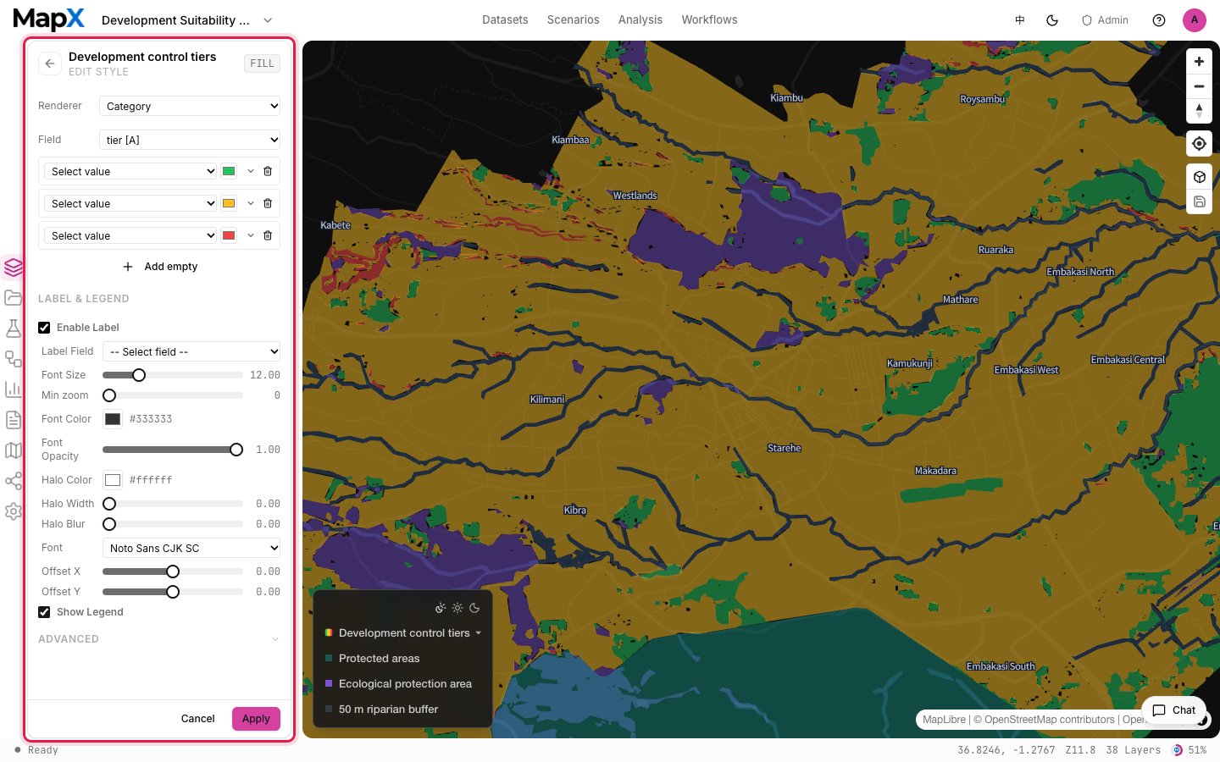Open Label Field select dropdown

[191, 351]
